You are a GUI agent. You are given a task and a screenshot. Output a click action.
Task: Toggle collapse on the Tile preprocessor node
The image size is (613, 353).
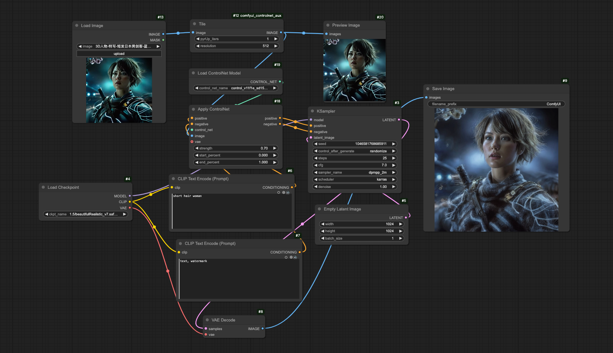click(x=194, y=24)
